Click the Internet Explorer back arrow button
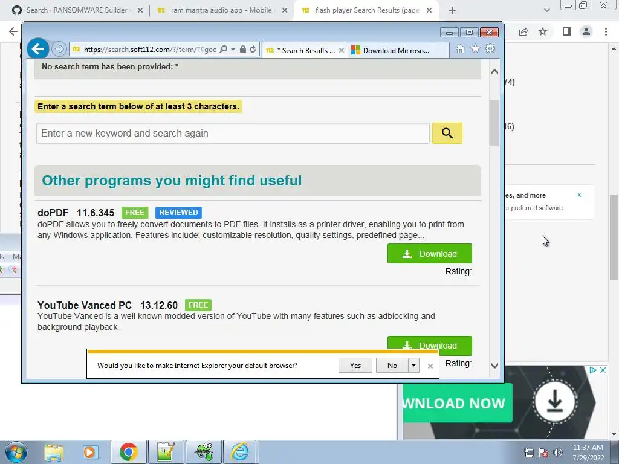Image resolution: width=619 pixels, height=464 pixels. coord(38,49)
